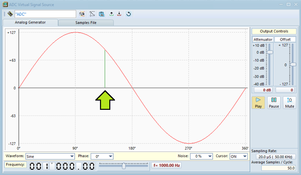Click the Output Controls header
Screen dimensions: 301x175
click(x=274, y=31)
